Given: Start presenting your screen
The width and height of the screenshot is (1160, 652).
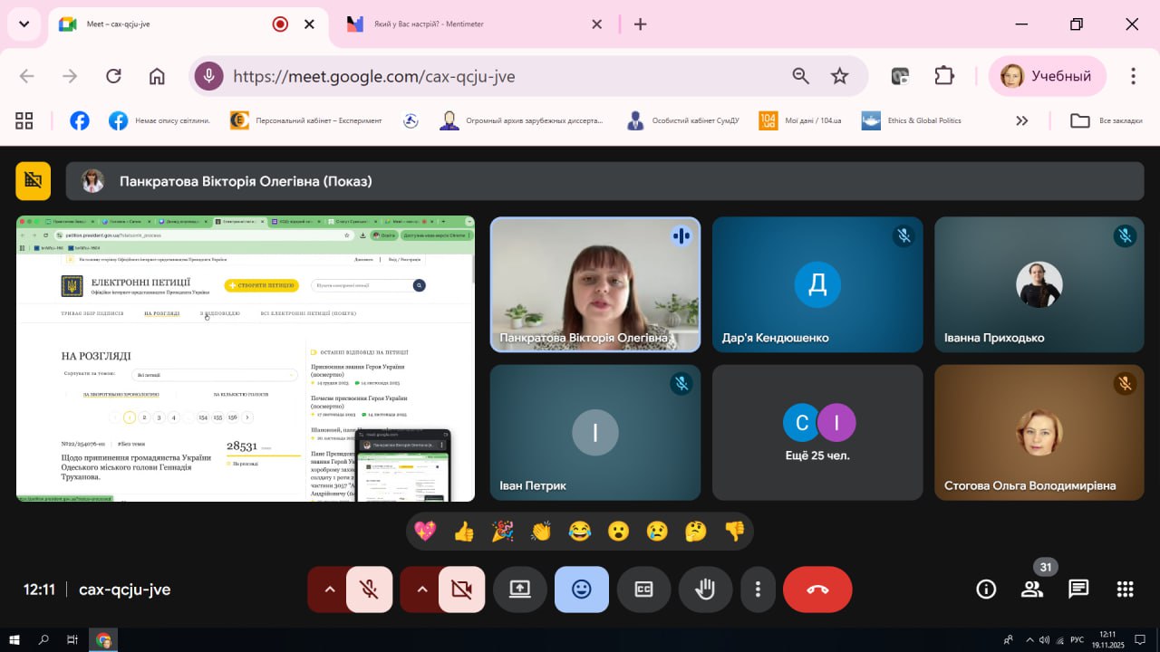Looking at the screenshot, I should click(x=519, y=590).
